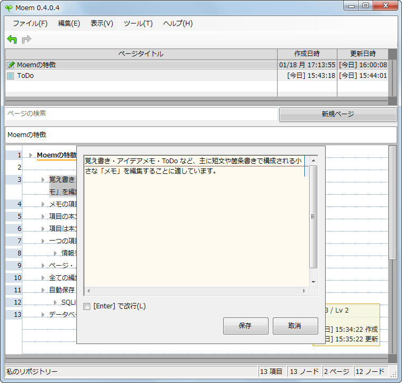The height and width of the screenshot is (383, 402).
Task: Expand node on row 1 Moemの特徴
Action: point(31,155)
